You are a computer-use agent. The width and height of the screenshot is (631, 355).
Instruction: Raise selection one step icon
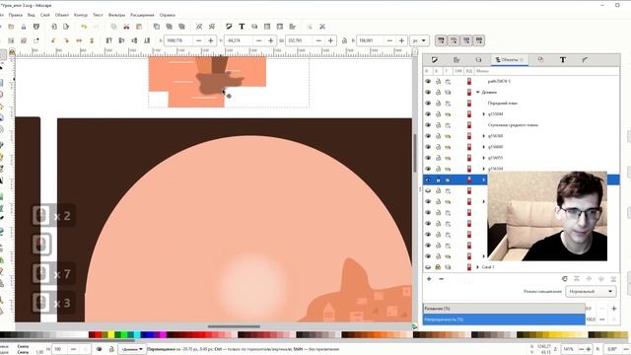(121, 40)
